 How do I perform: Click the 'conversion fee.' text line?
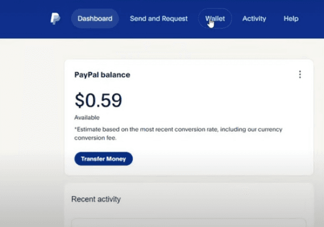pyautogui.click(x=95, y=138)
